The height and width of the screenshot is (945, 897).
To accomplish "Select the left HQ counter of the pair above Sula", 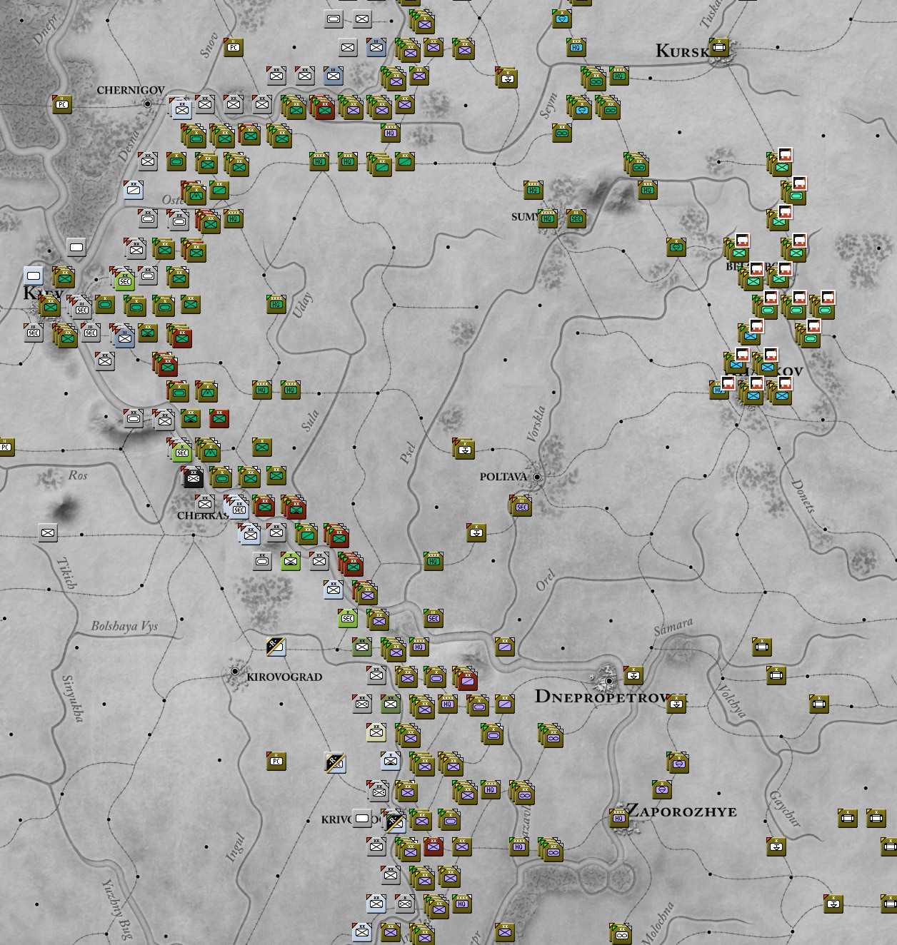I will click(x=262, y=390).
